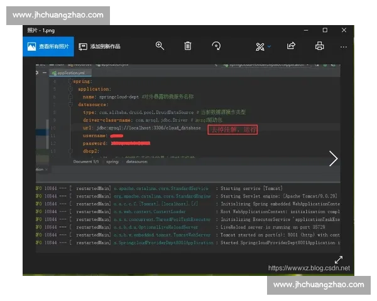Click log line 'LiveReload server is running'
Viewport: 377px width, 301px height.
coord(273,227)
